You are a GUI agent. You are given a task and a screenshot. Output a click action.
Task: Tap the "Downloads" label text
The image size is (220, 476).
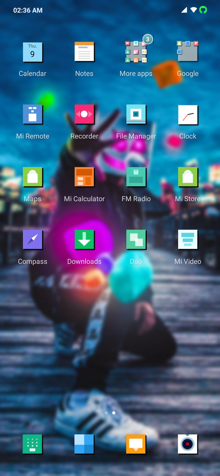point(84,261)
